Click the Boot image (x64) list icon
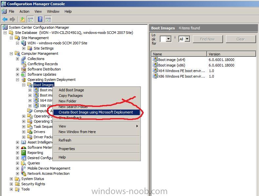The height and width of the screenshot is (196, 259). pos(155,60)
